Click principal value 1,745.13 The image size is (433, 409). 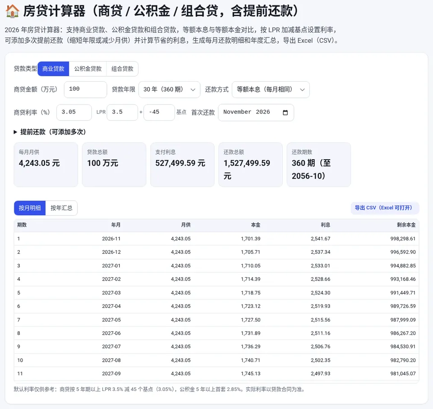(251, 374)
